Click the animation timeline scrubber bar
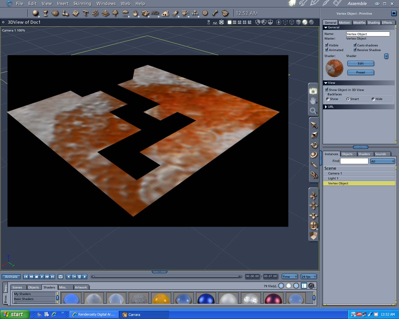This screenshot has width=399, height=319. [x=166, y=276]
